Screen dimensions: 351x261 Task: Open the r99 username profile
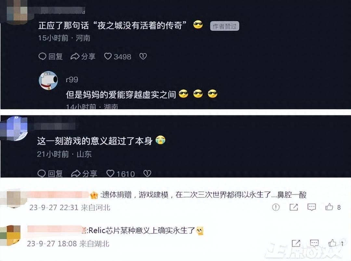(x=72, y=80)
